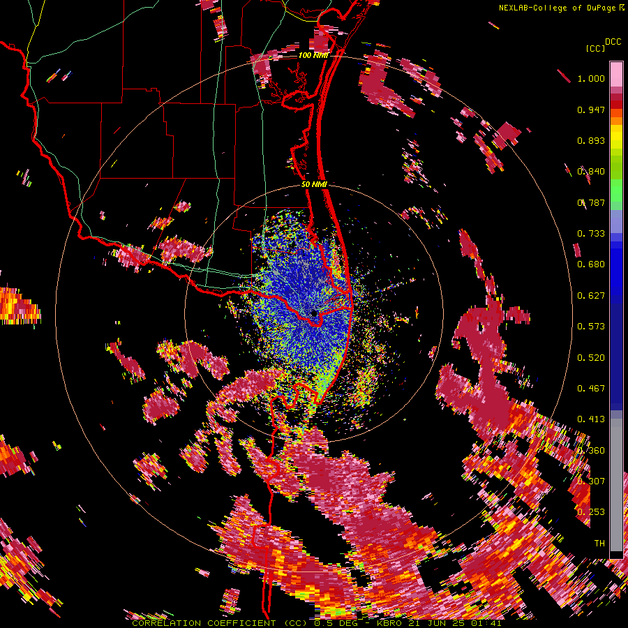The image size is (628, 628).
Task: Pick the bright green swatch near 0.787
Action: [616, 191]
